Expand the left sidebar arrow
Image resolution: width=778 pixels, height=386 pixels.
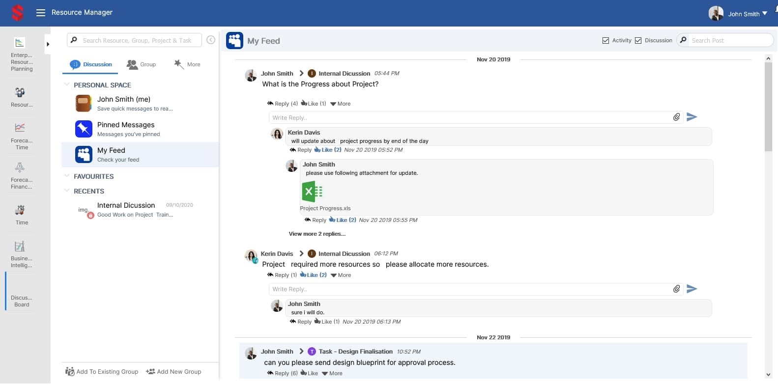(x=48, y=44)
